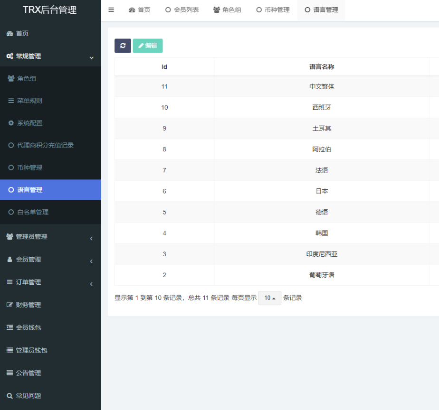This screenshot has height=410, width=439.
Task: Open 公告管理 in the sidebar
Action: coord(29,373)
